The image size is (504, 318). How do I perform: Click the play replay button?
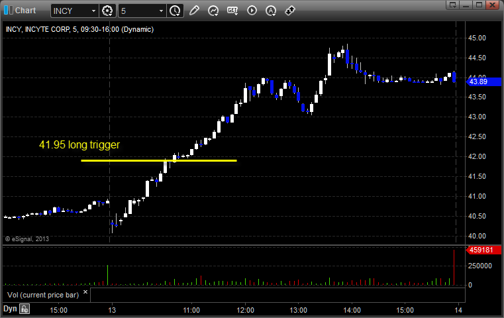pos(252,11)
